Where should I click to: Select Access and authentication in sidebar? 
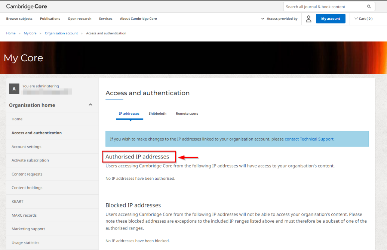point(52,133)
